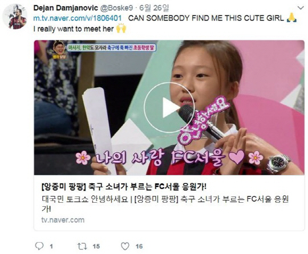
Task: Click the retweet count 15
Action: pos(96,247)
